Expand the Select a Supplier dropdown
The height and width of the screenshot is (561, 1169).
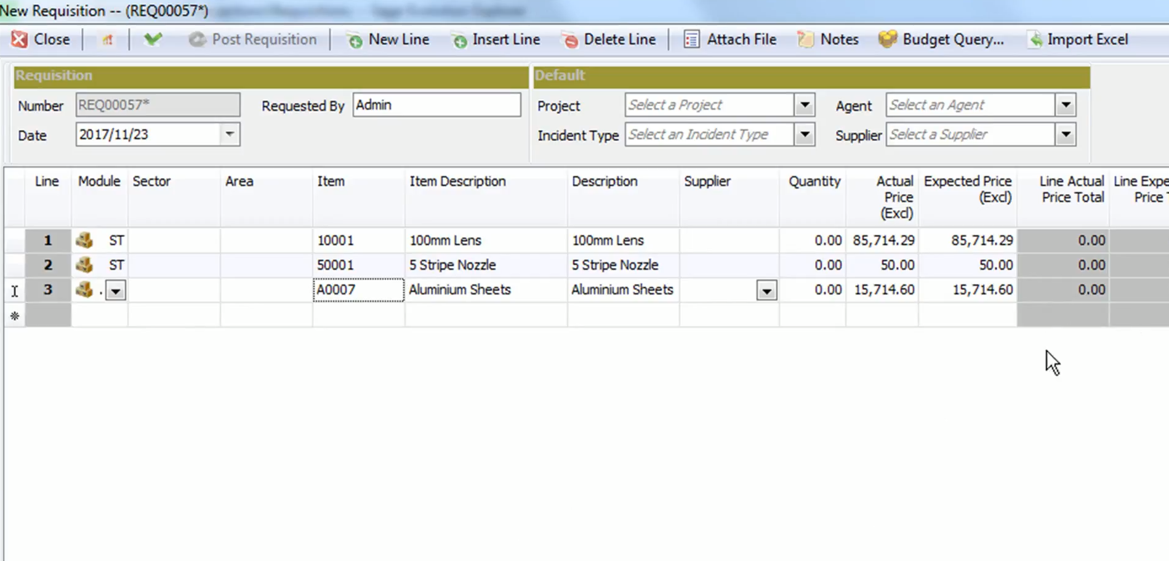point(1066,134)
